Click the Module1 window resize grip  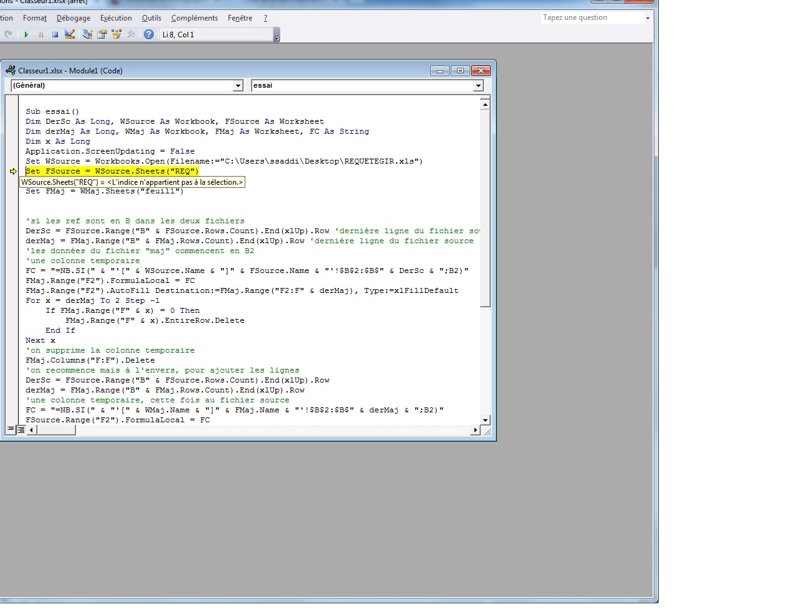pyautogui.click(x=486, y=430)
